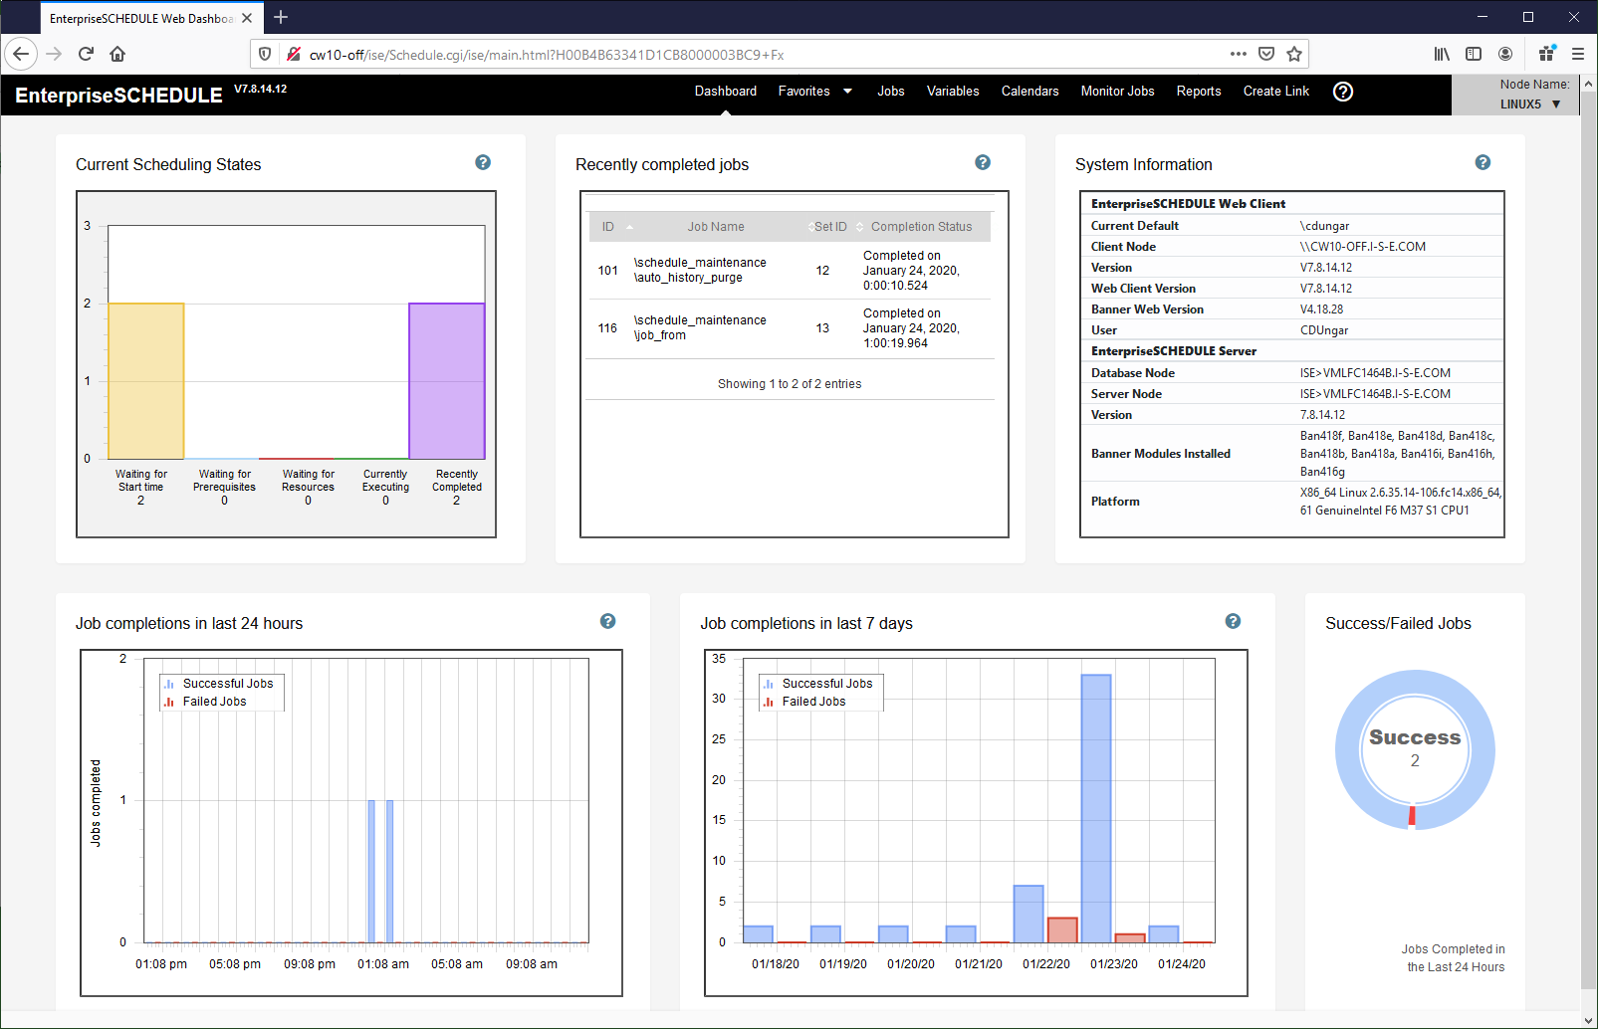The width and height of the screenshot is (1598, 1029).
Task: Click the Showing 1 to 2 of 2 entries text
Action: [x=790, y=384]
